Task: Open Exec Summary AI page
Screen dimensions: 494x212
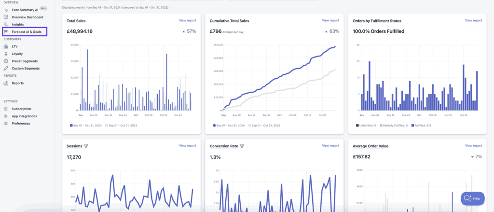Action: pyautogui.click(x=25, y=10)
